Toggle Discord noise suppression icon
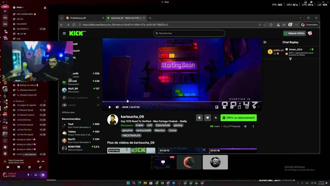The image size is (330, 186). 38,161
